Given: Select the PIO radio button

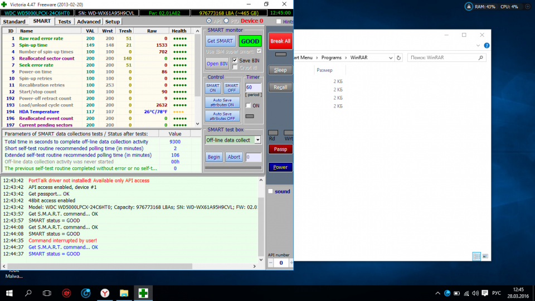Looking at the screenshot, I should point(226,21).
